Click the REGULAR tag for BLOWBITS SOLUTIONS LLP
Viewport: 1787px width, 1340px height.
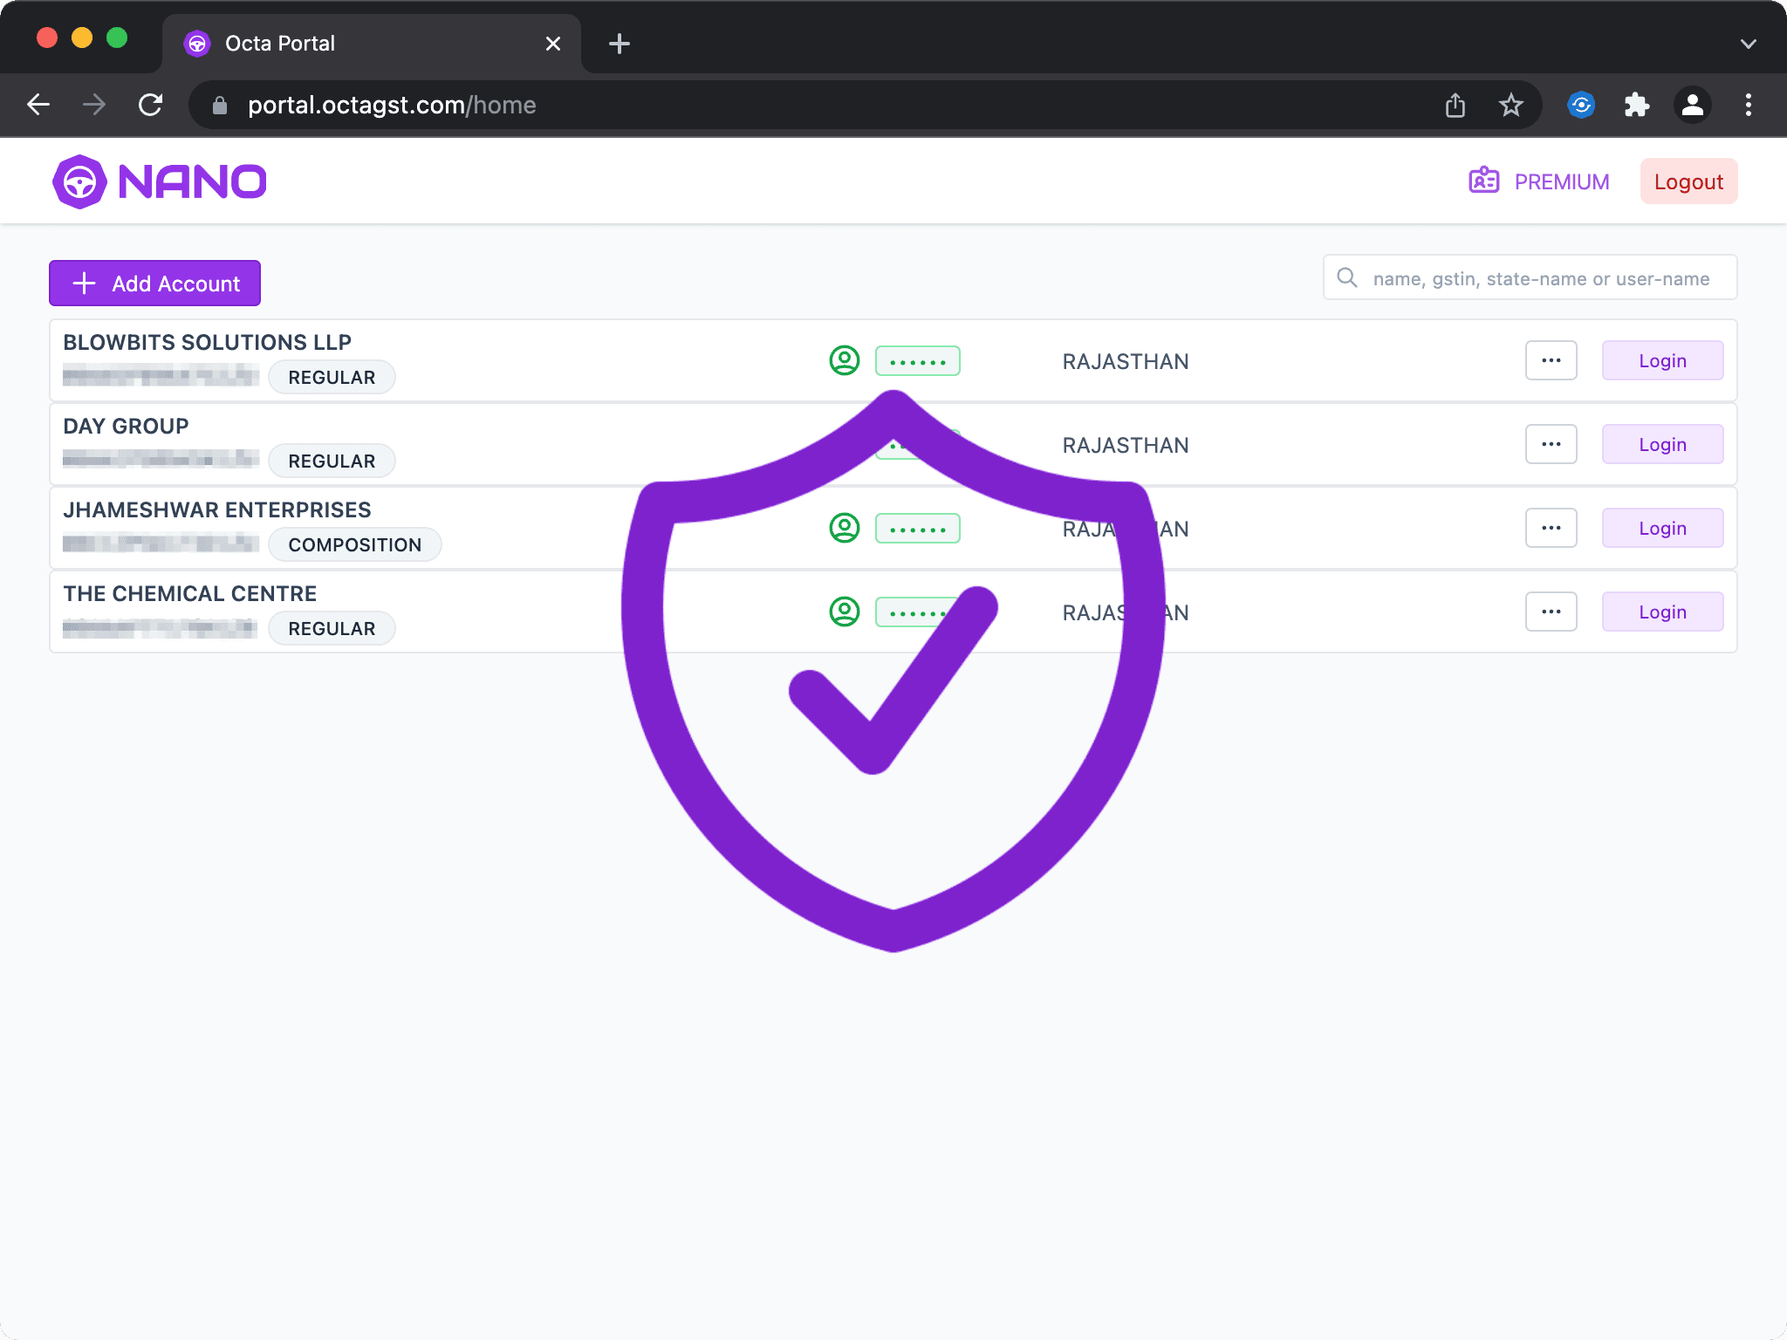[x=331, y=377]
